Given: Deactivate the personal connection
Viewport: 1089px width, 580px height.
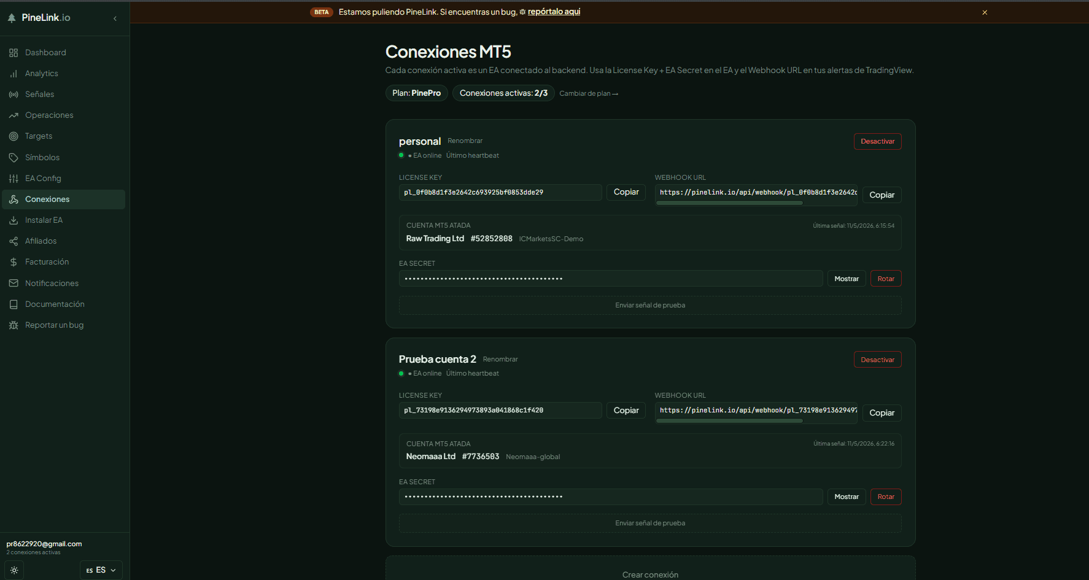Looking at the screenshot, I should click(878, 142).
